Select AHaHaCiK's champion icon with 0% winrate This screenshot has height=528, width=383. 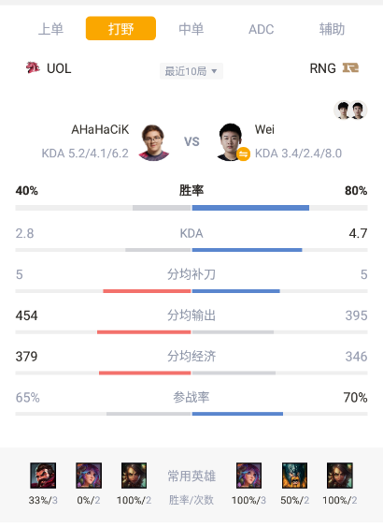[89, 476]
